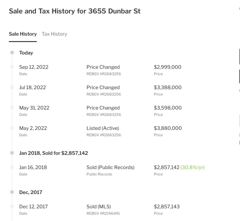
Task: Click the $2,999,000 price value
Action: pos(167,67)
